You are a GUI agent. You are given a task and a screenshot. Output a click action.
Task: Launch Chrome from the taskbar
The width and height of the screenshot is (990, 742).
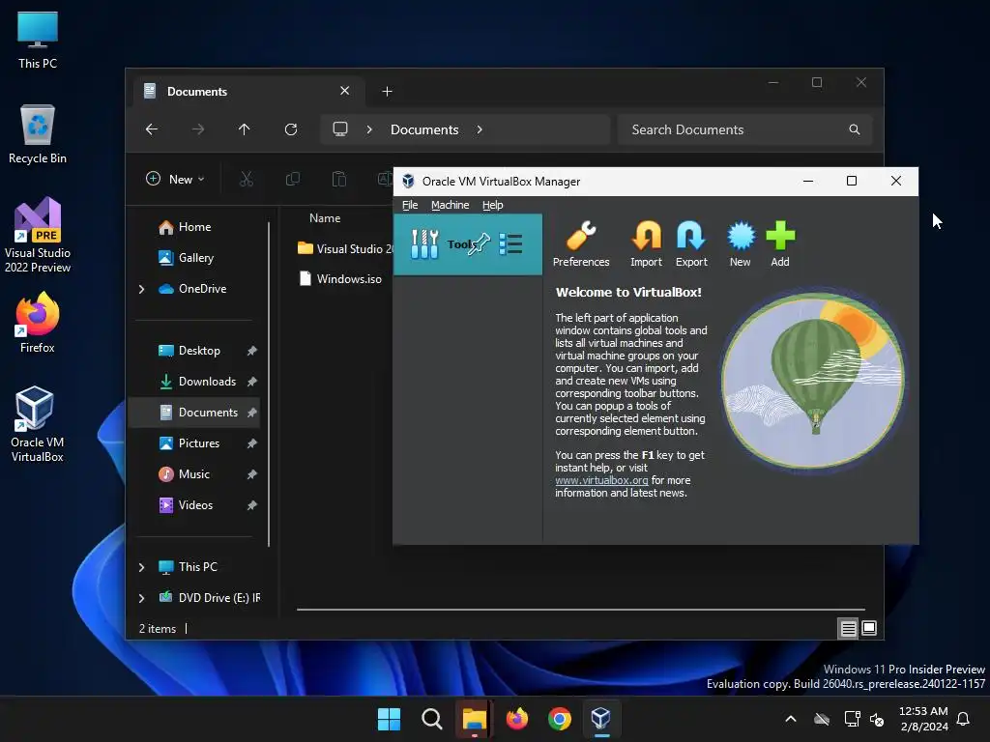[x=560, y=719]
